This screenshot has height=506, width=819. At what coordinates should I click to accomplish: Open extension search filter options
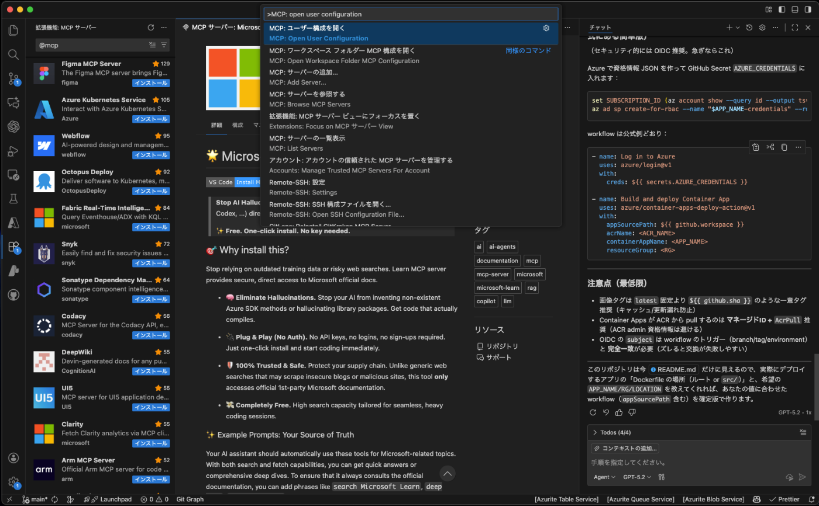164,45
